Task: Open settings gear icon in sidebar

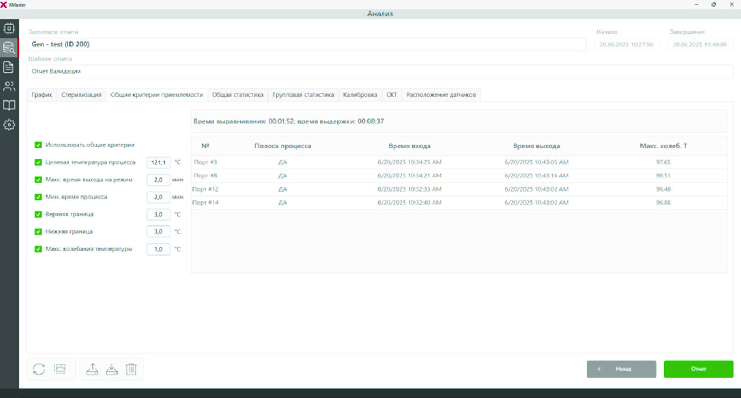Action: coord(9,125)
